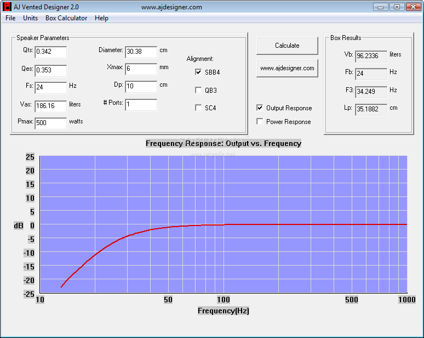This screenshot has height=338, width=424.
Task: Select the F3 result value 34.249
Action: (371, 92)
